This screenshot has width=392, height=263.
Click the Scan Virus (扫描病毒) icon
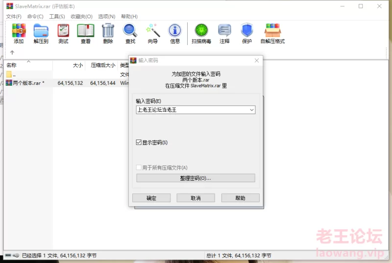[201, 30]
